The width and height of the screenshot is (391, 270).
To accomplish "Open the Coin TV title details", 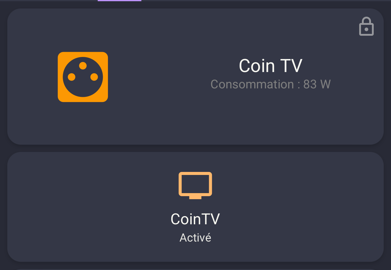I will (x=271, y=66).
